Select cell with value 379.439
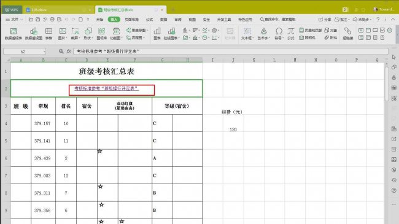399x224 pixels. tap(43, 158)
